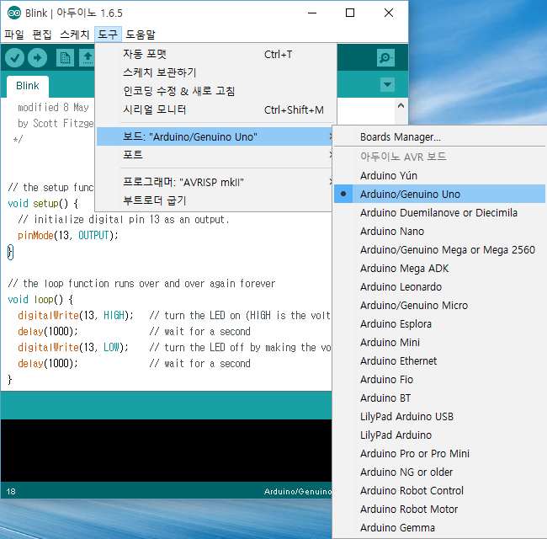The image size is (547, 539).
Task: Select LilyPad Arduino USB board
Action: click(439, 416)
